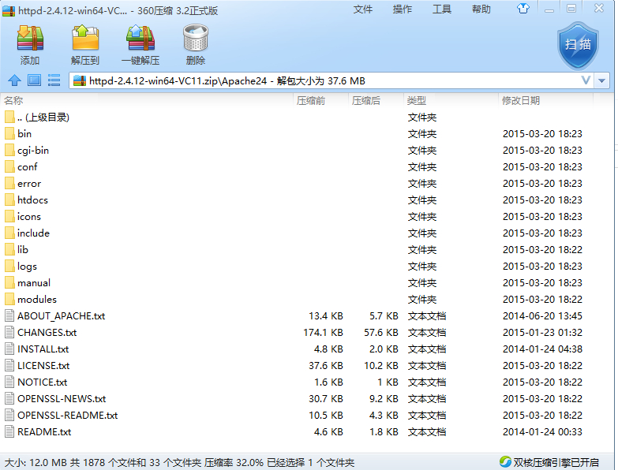Switch to large icon view mode
Screen dimensions: 618x470
click(x=34, y=80)
